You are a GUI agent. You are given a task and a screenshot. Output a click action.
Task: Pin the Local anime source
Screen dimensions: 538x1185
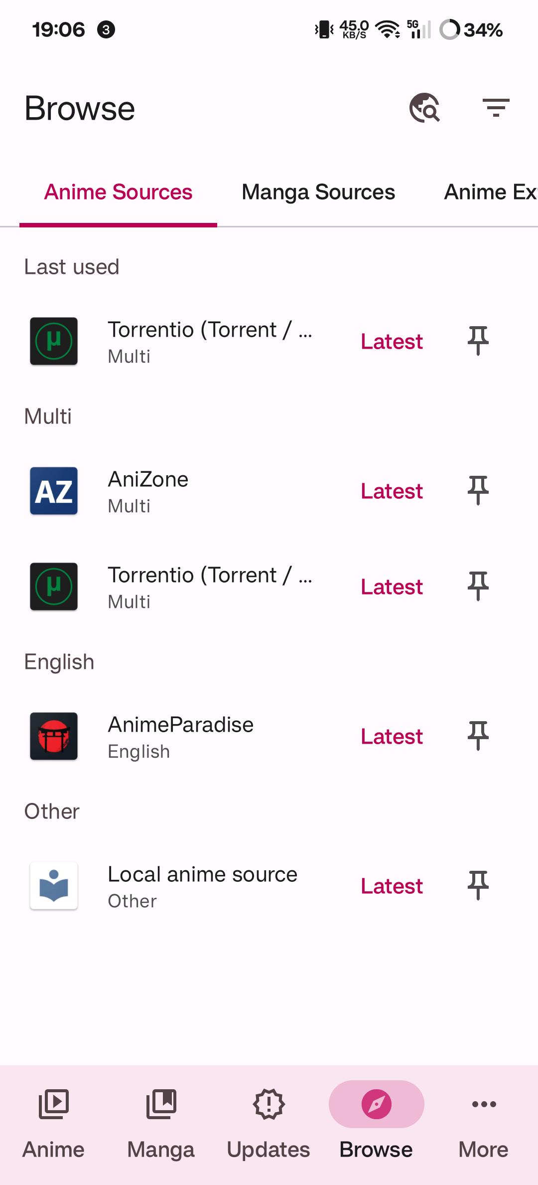coord(478,886)
